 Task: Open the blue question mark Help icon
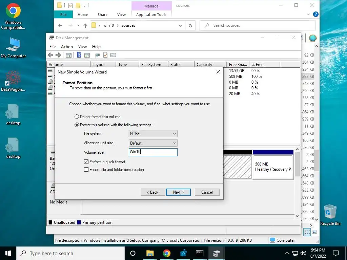79,55
